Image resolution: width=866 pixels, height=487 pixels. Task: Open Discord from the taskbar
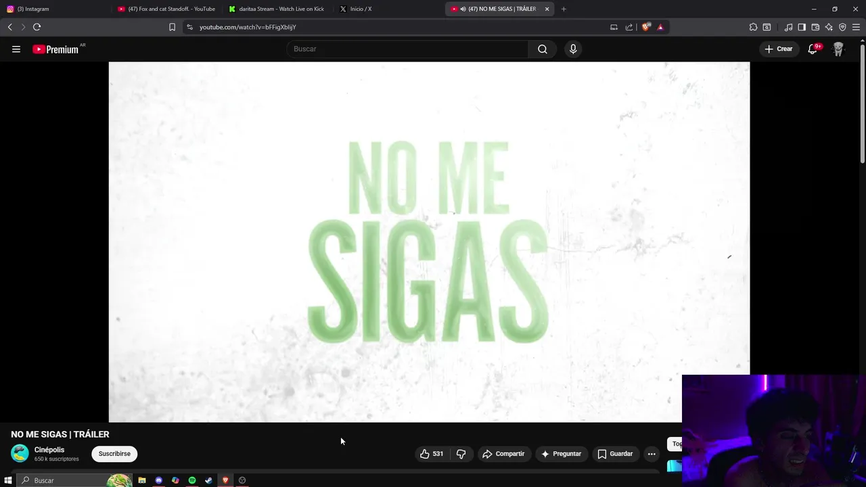point(159,480)
